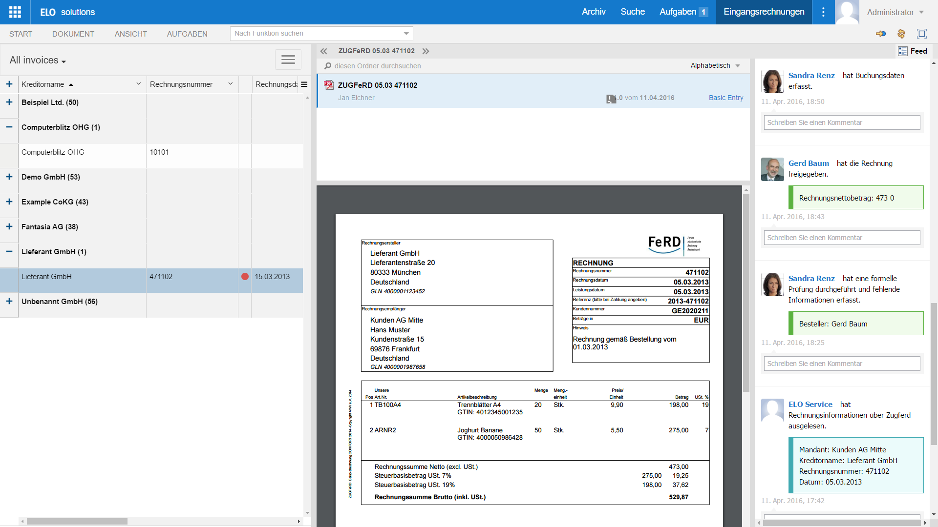Click the PDF icon of ZUGFeRD entry
Screen dimensions: 938x527
(x=329, y=85)
